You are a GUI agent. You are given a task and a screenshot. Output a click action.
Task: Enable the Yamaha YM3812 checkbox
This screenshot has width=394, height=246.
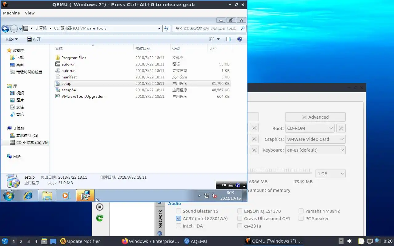(x=301, y=211)
